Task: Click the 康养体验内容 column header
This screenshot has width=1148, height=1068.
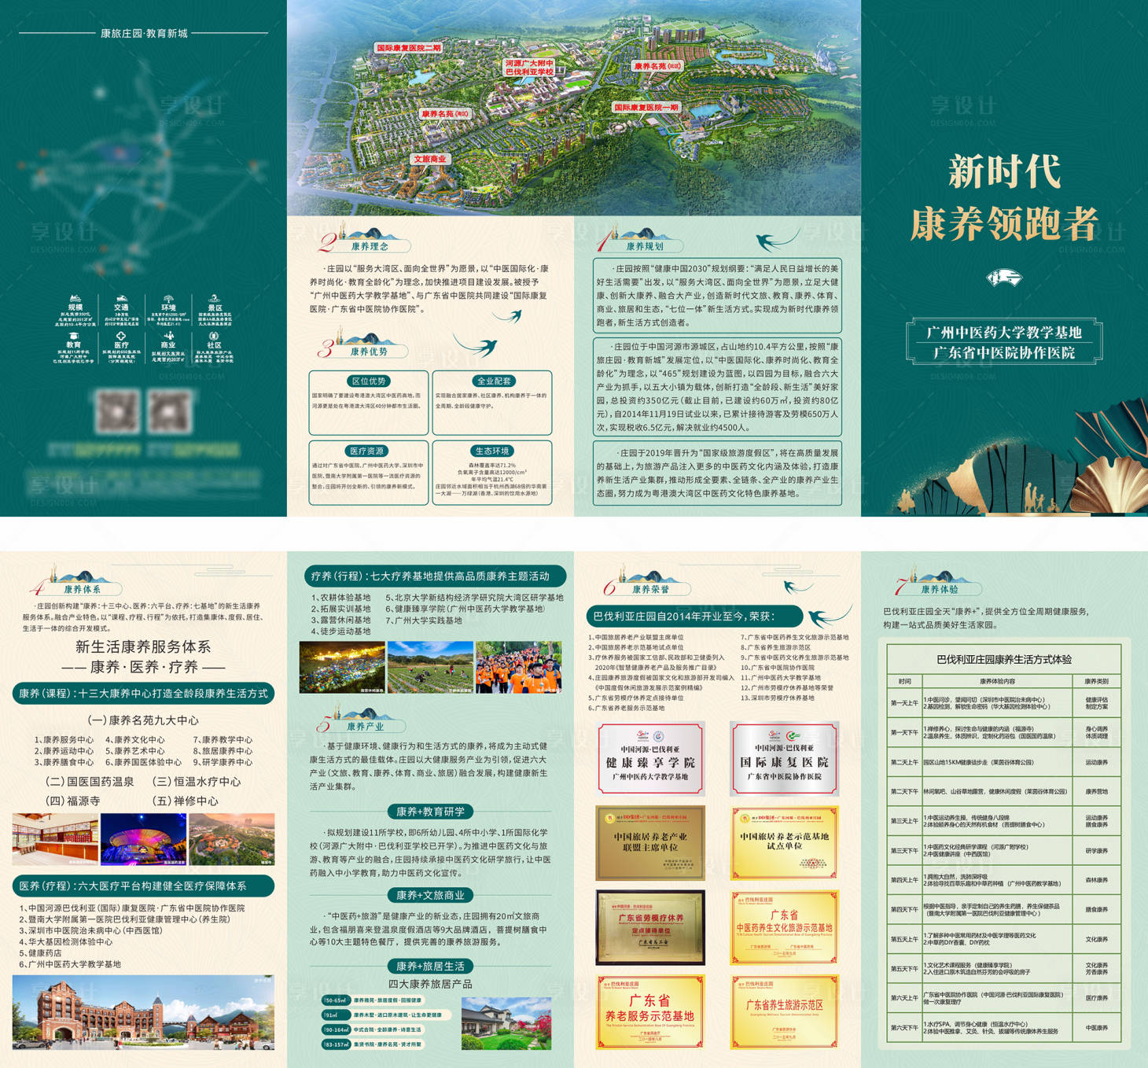Action: point(997,681)
